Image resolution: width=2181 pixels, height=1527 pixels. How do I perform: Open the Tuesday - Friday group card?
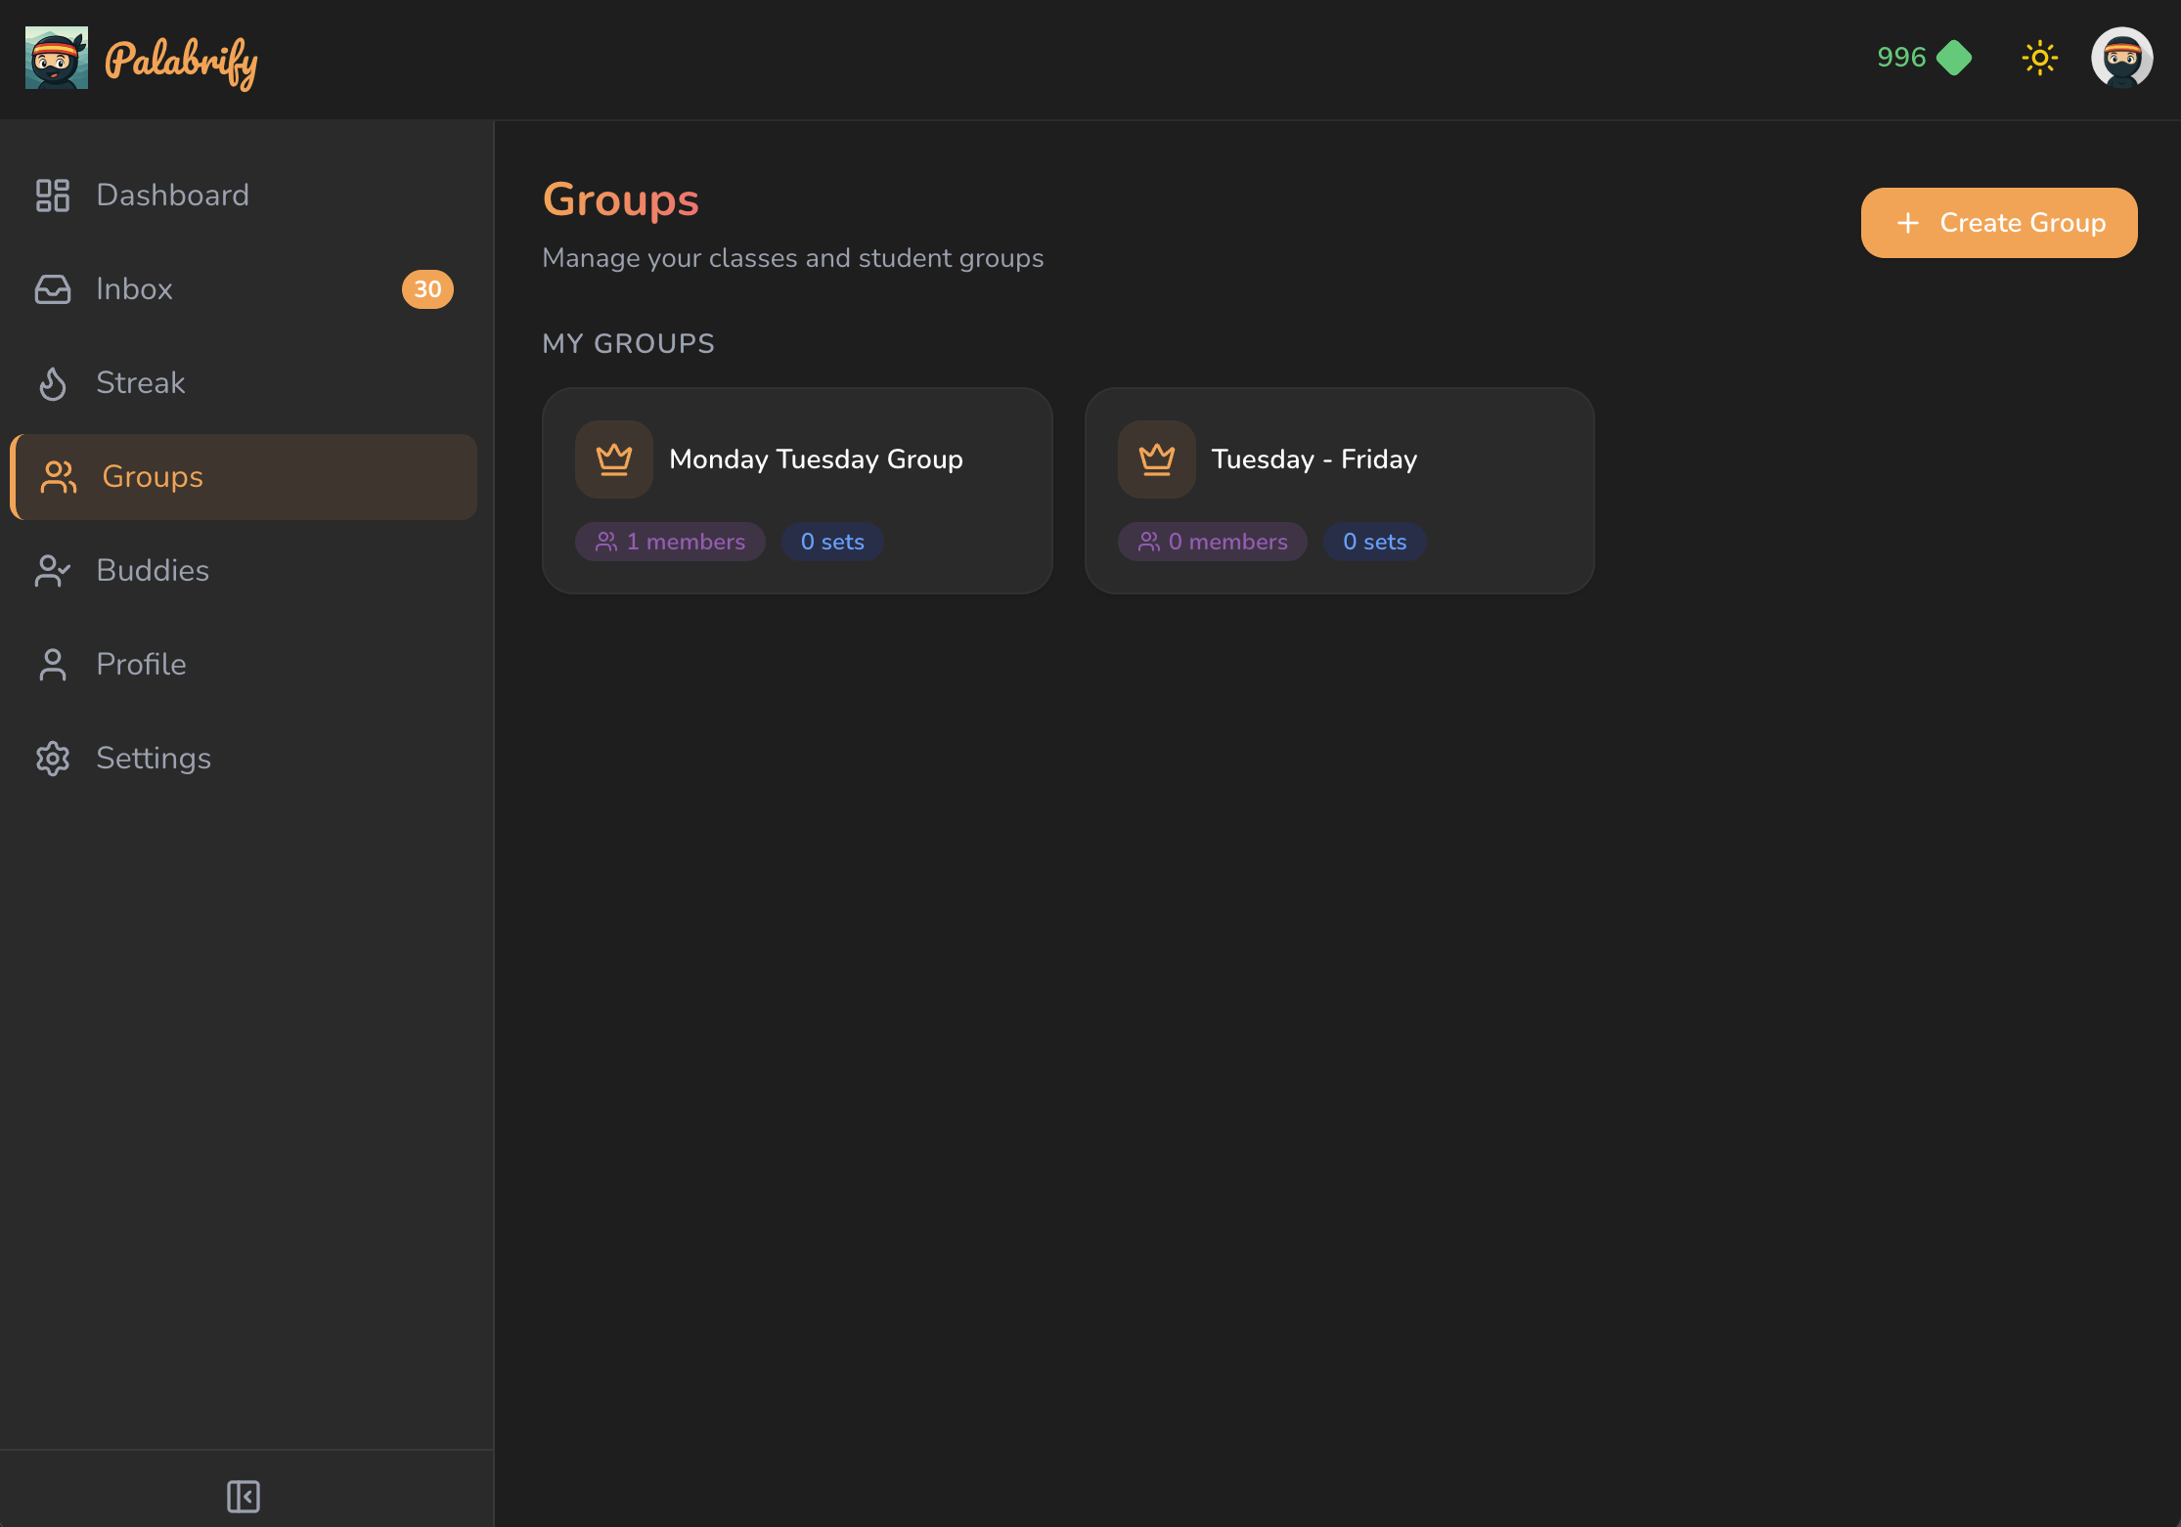(x=1340, y=491)
